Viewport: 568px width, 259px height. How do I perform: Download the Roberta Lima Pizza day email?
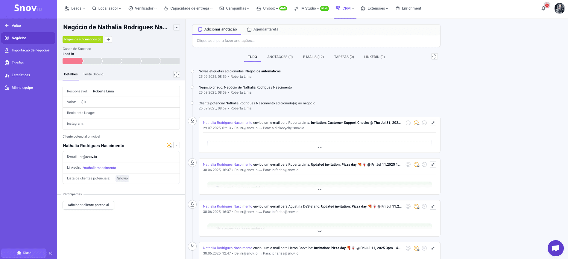pos(192,163)
